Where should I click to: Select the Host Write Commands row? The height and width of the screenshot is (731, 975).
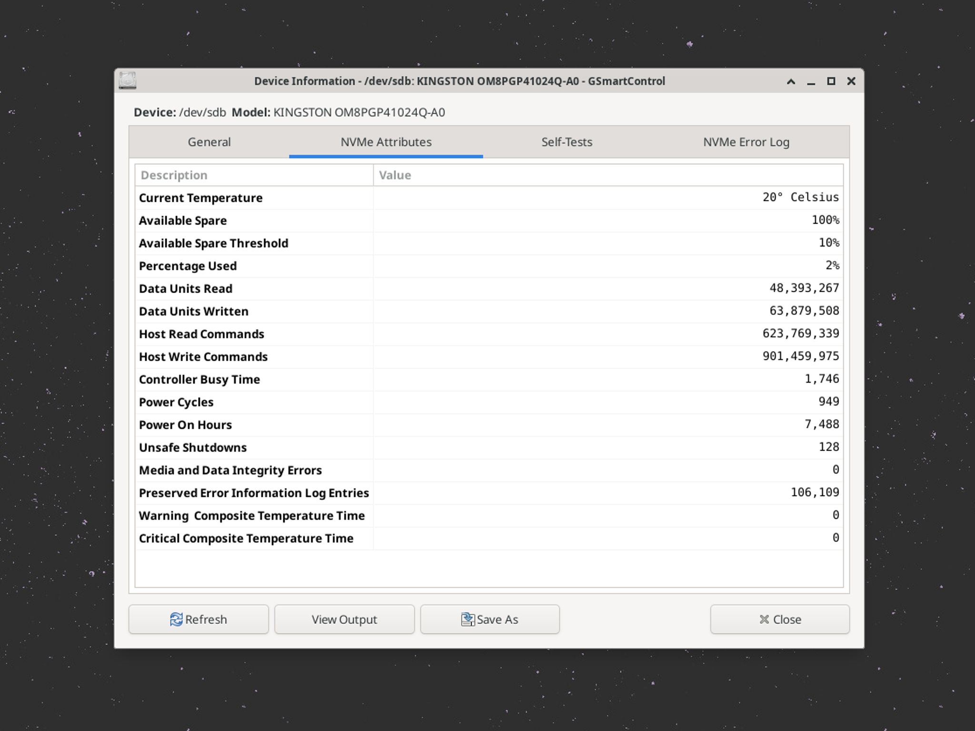(489, 356)
